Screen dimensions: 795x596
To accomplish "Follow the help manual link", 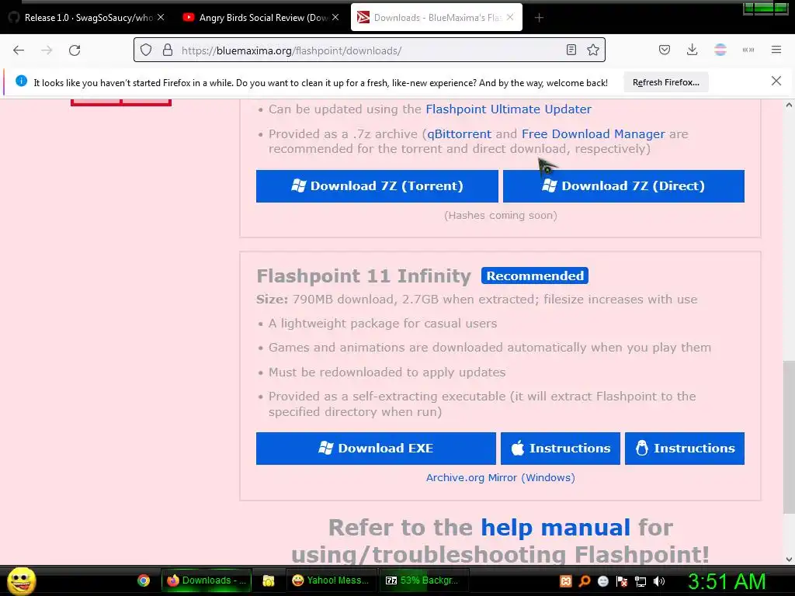I will tap(555, 528).
